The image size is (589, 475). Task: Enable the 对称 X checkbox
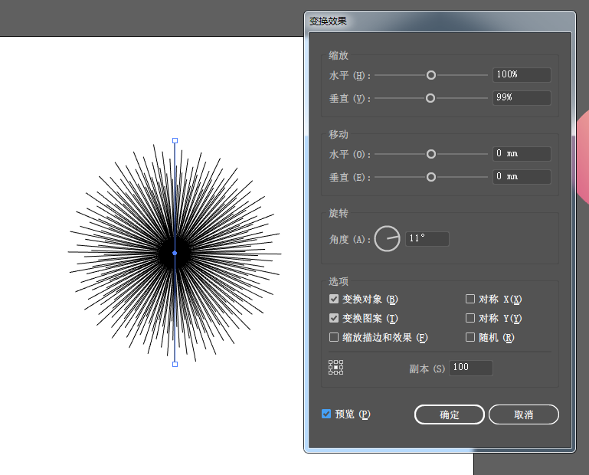[470, 299]
